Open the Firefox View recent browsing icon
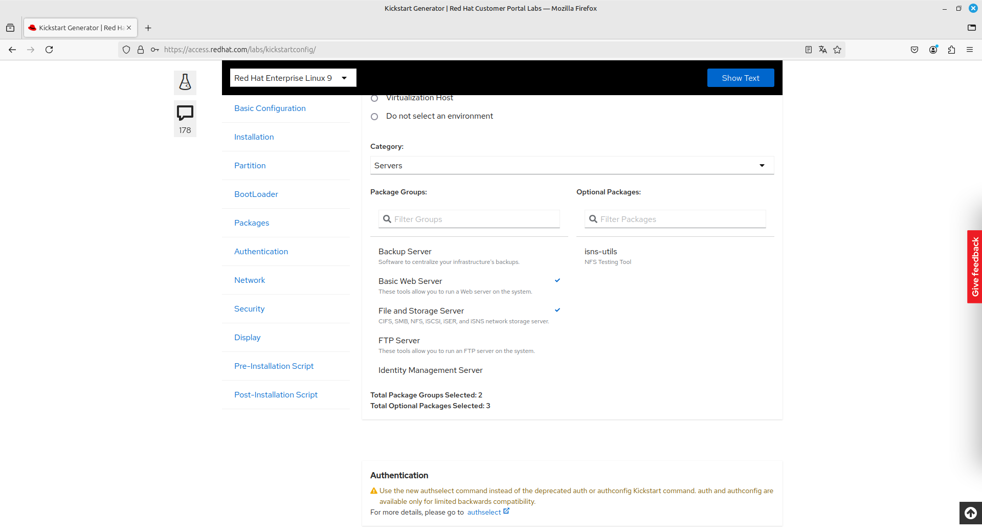Image resolution: width=982 pixels, height=532 pixels. 10,28
